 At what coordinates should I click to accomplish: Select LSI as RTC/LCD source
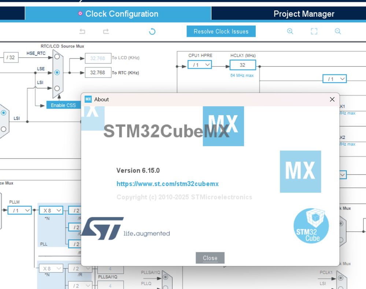pyautogui.click(x=57, y=88)
